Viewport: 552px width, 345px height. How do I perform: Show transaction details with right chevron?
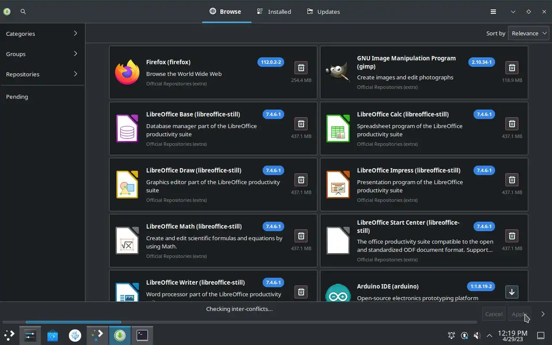pyautogui.click(x=543, y=314)
